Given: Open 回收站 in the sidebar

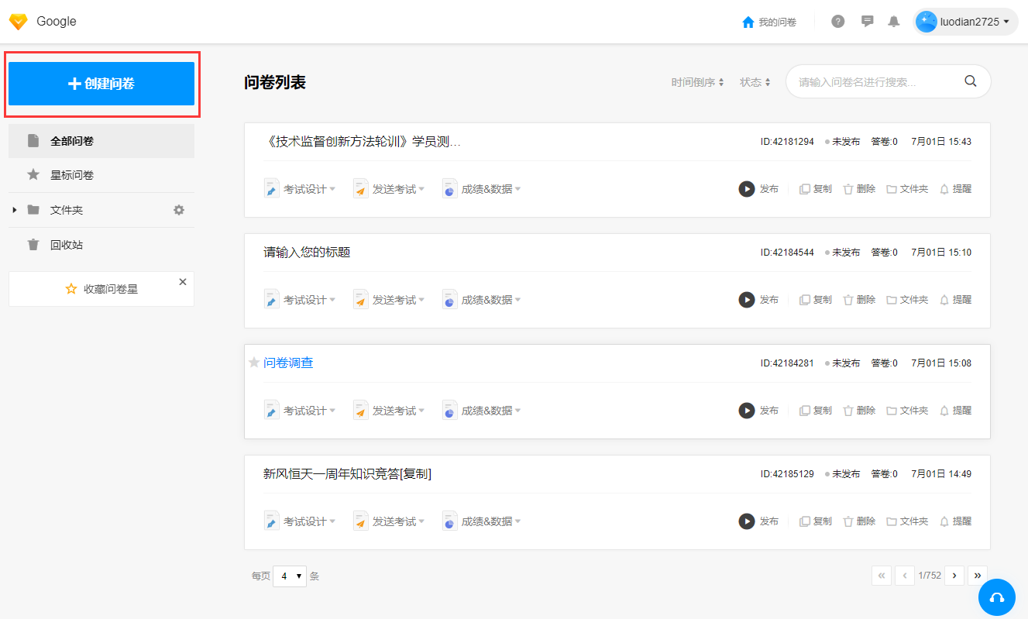Looking at the screenshot, I should point(66,245).
